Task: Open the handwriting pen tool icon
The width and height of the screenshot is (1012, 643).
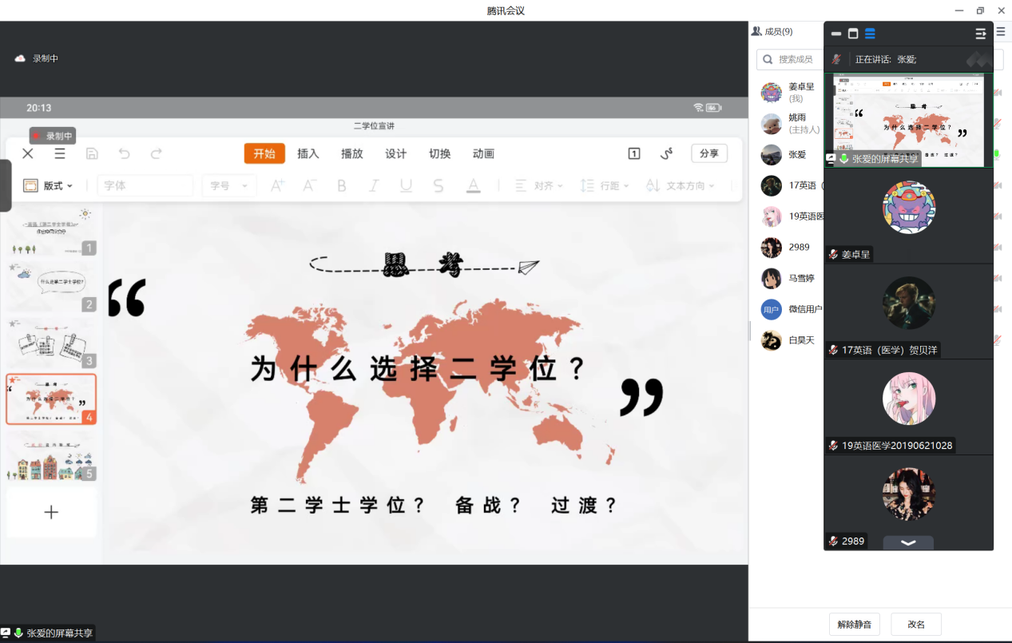Action: pos(666,153)
